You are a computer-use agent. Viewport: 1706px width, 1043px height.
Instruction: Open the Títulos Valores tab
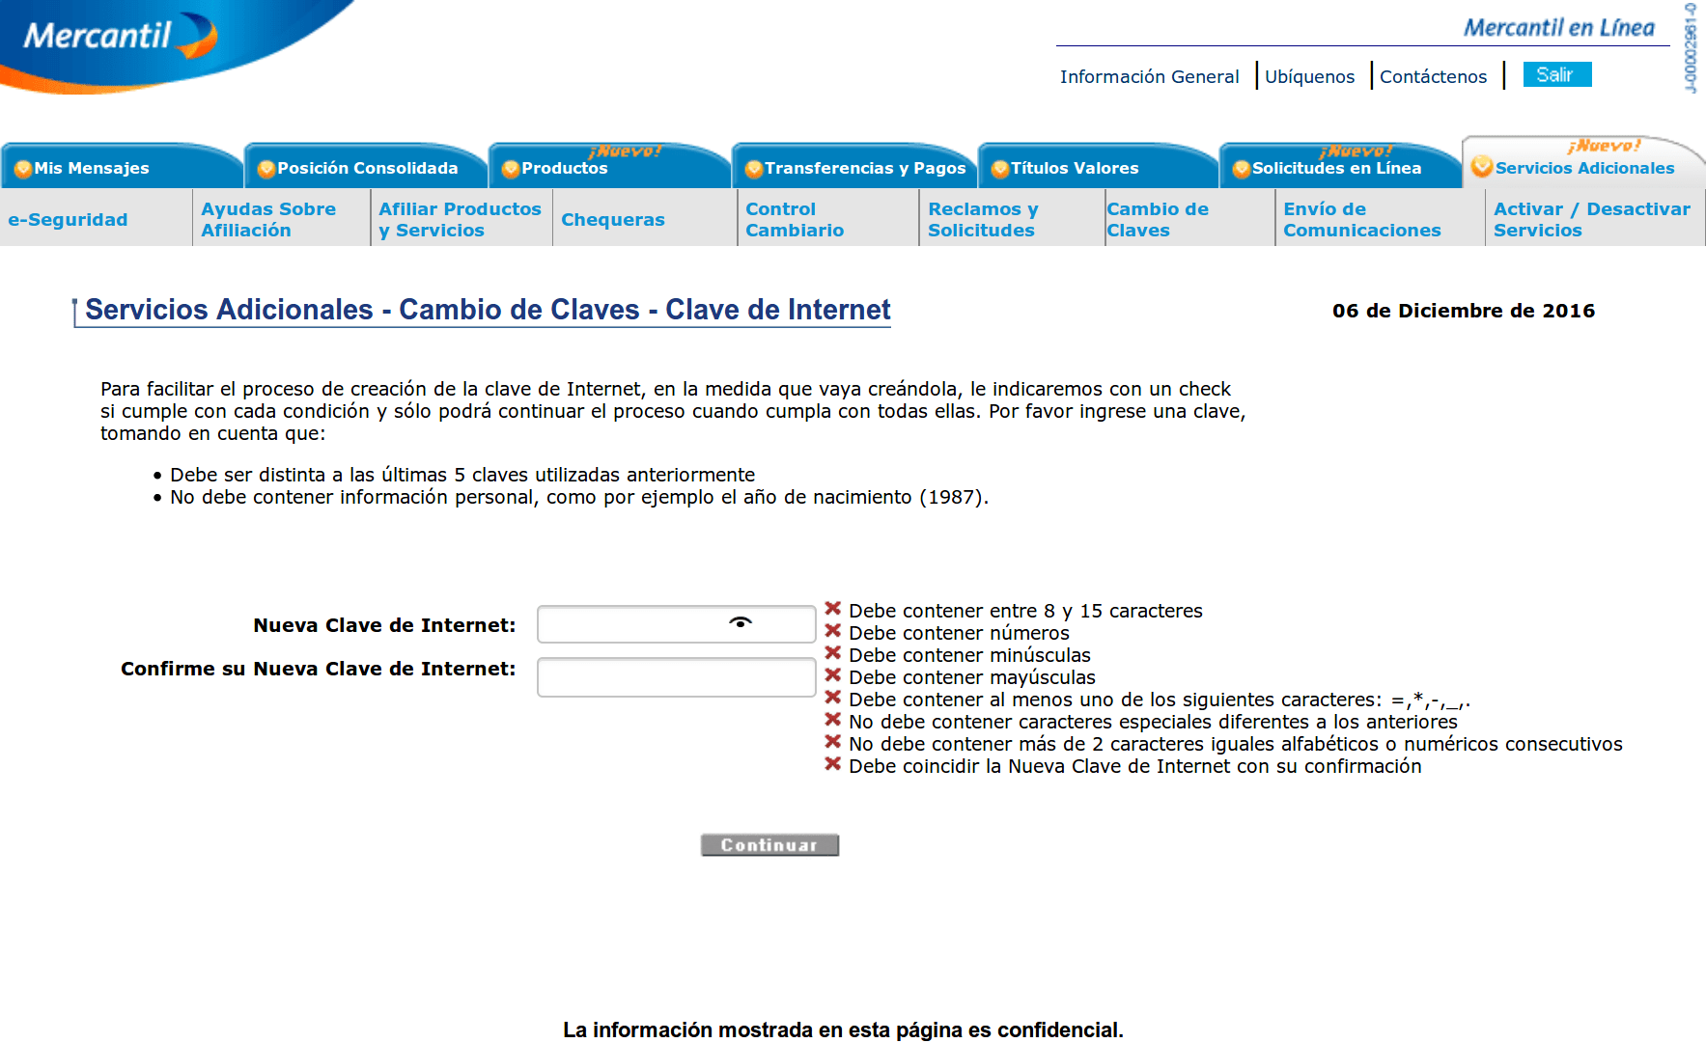point(1074,168)
